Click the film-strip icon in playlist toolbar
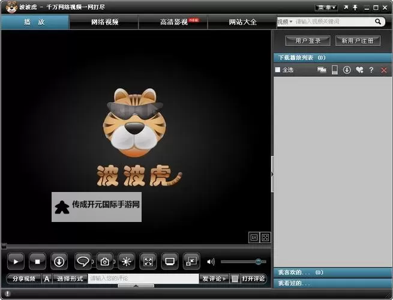Image resolution: width=393 pixels, height=300 pixels. (x=322, y=70)
